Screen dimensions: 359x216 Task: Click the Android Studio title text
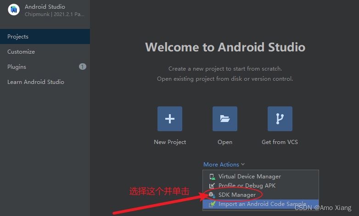[45, 7]
